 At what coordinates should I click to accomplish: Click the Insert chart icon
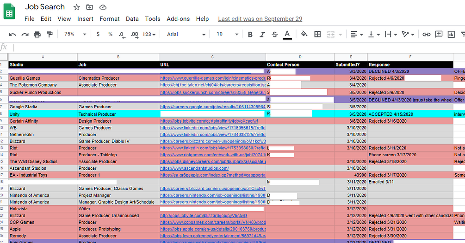(x=451, y=34)
